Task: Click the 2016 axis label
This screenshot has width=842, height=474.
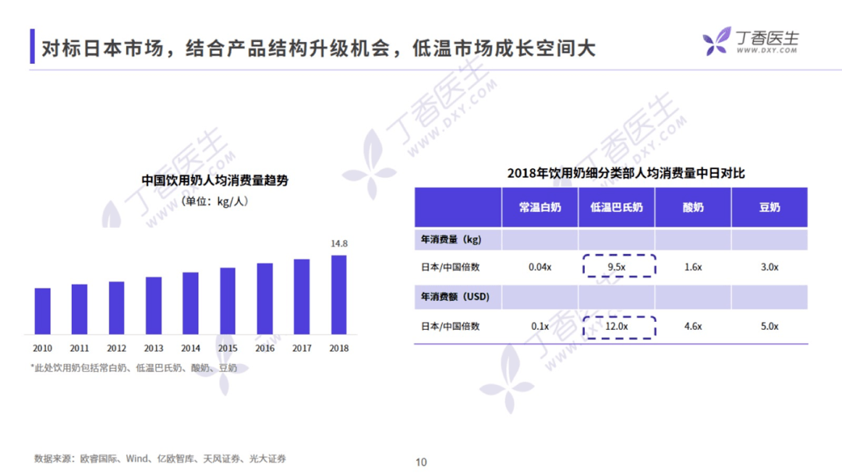Action: point(265,348)
